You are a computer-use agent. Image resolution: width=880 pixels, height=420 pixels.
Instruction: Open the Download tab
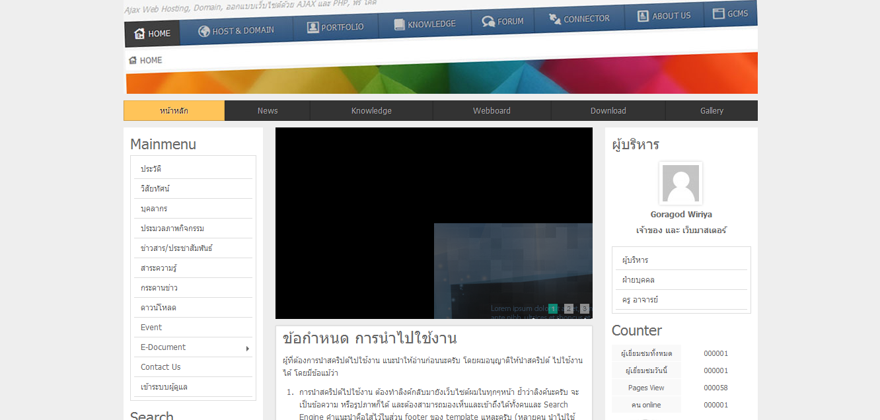608,111
